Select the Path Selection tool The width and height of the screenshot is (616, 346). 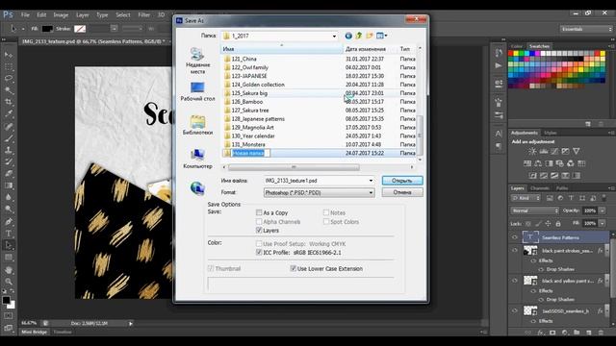9,246
